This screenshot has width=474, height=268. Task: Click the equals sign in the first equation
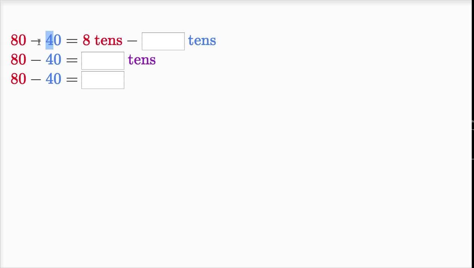pyautogui.click(x=72, y=41)
